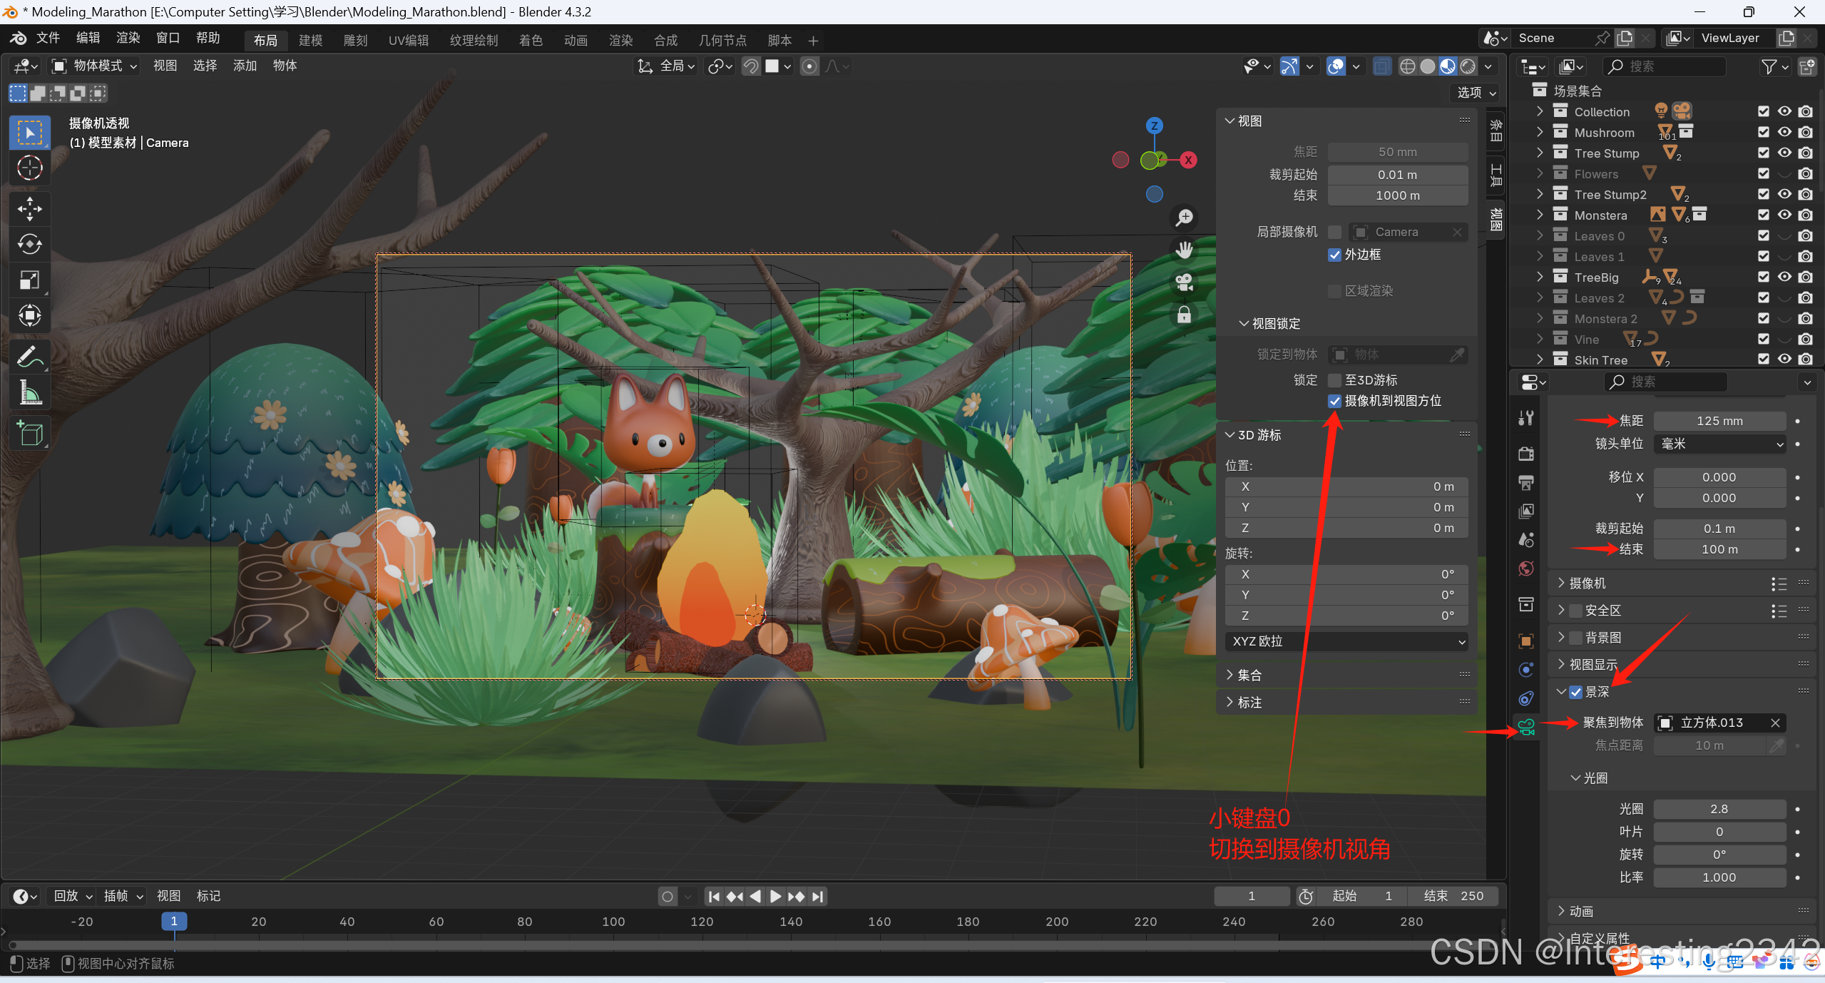Open the 添加 menu
This screenshot has height=983, width=1825.
pos(245,66)
